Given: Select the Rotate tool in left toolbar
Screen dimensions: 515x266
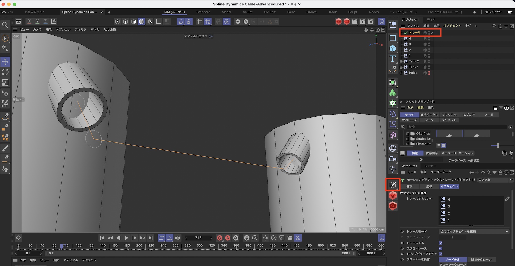Looking at the screenshot, I should pyautogui.click(x=5, y=72).
